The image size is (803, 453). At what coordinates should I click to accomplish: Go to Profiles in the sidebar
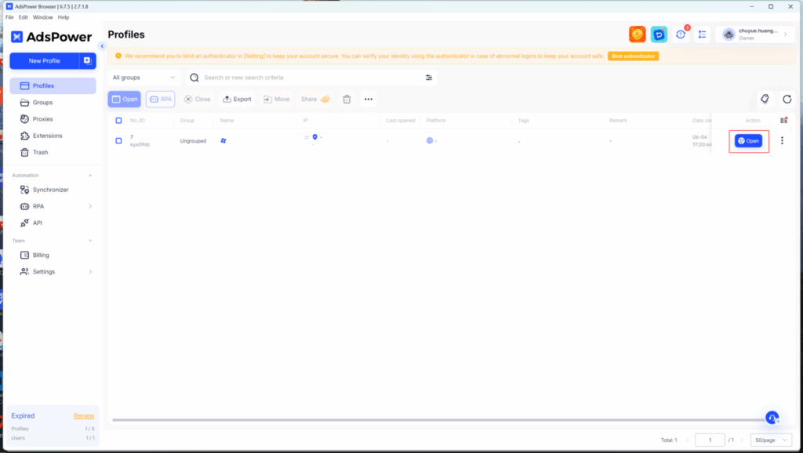point(53,86)
